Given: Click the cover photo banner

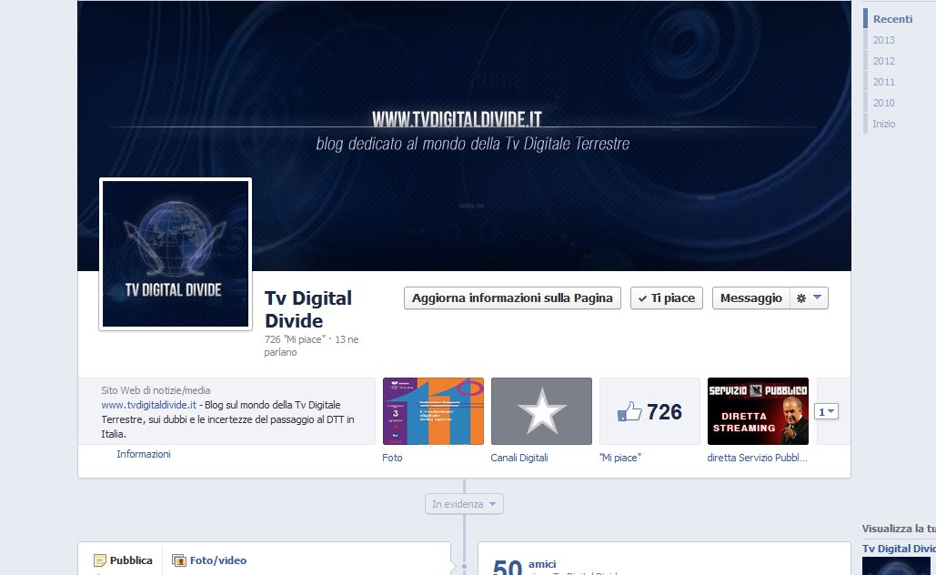Looking at the screenshot, I should tap(464, 136).
